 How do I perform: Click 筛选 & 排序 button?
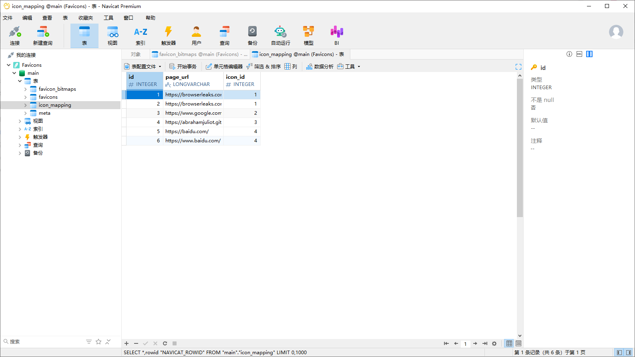pyautogui.click(x=263, y=67)
